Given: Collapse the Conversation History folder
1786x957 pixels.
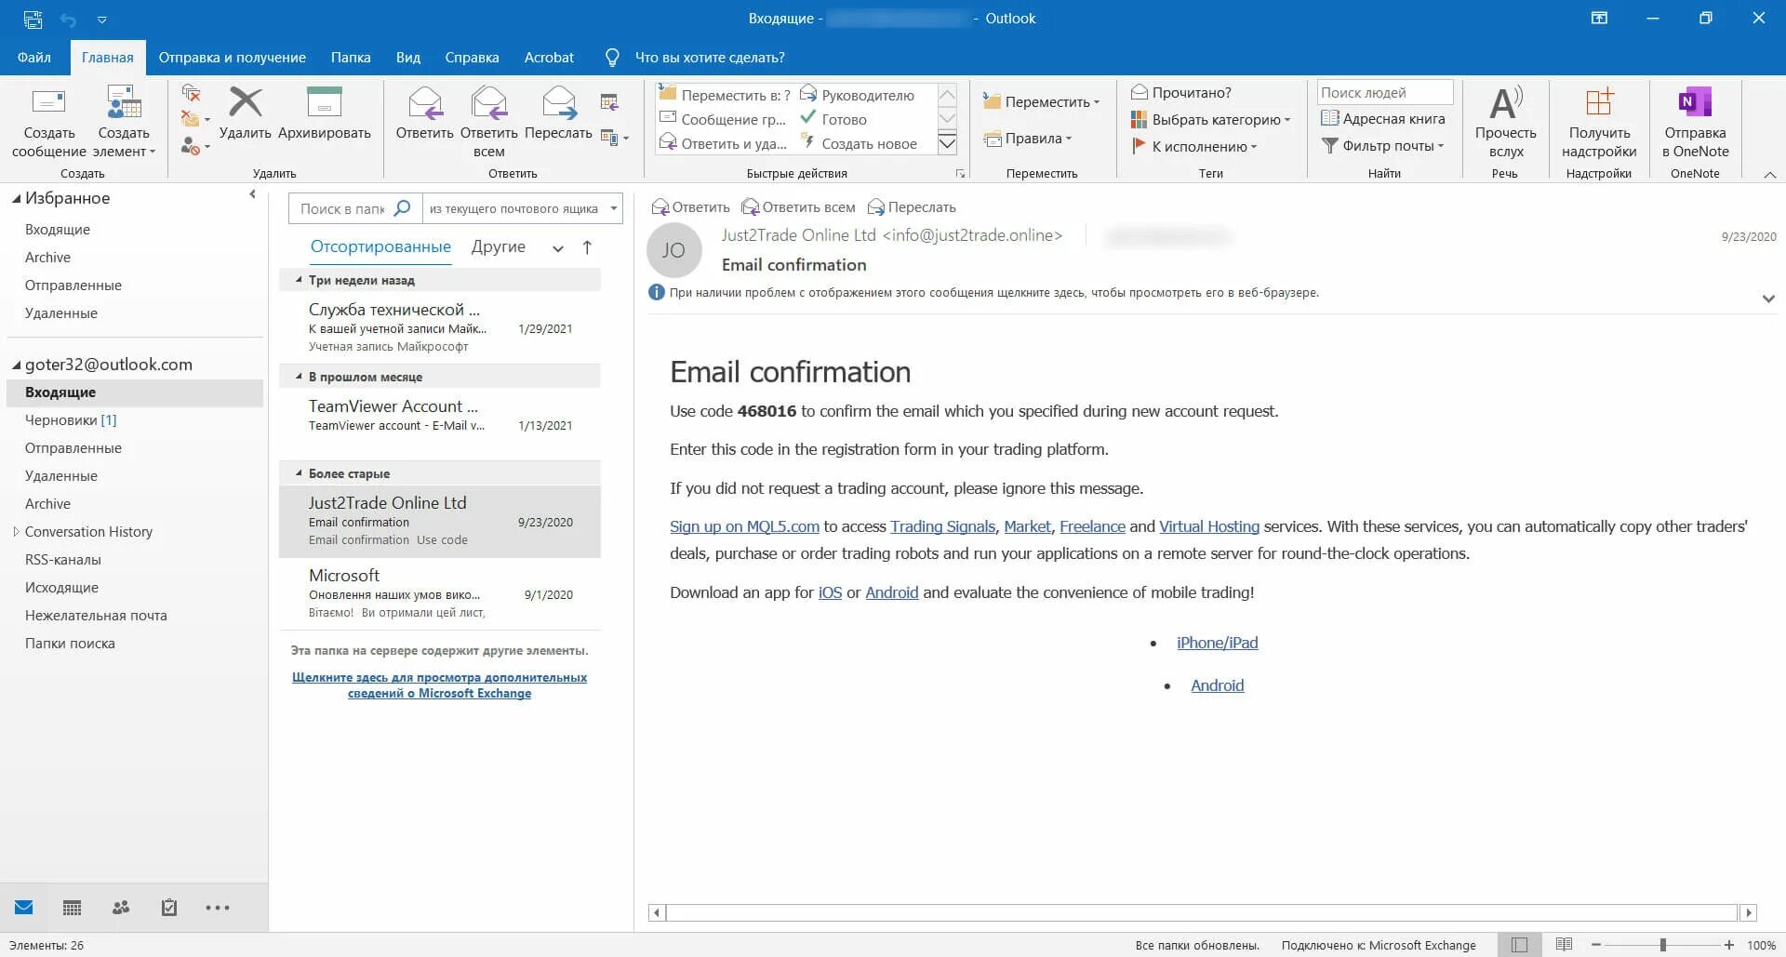Looking at the screenshot, I should (15, 531).
